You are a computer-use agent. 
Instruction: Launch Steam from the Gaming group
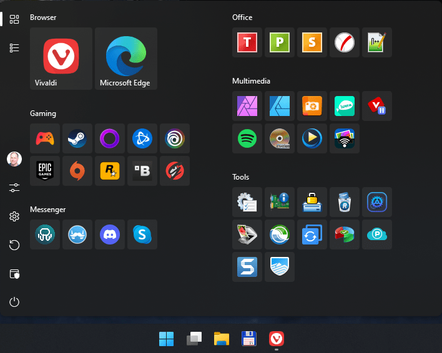tap(77, 138)
